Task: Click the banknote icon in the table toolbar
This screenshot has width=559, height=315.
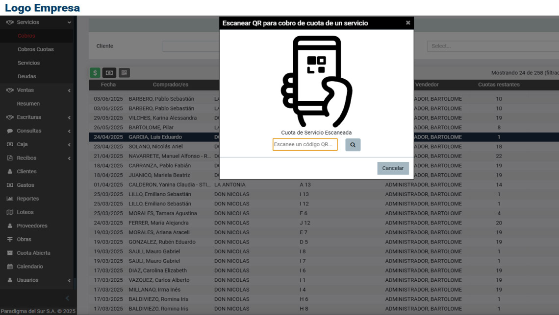Action: 109,73
